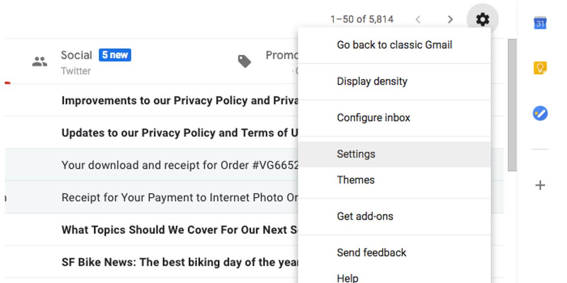This screenshot has width=567, height=283.
Task: Switch to the Social tab
Action: [x=77, y=55]
